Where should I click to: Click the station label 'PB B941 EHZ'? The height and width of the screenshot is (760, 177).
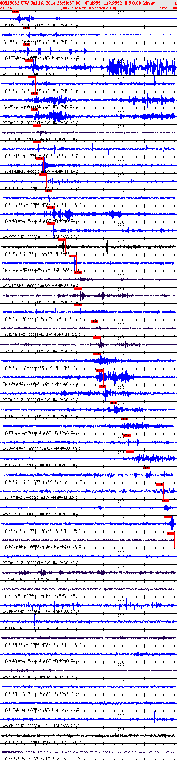pyautogui.click(x=13, y=563)
